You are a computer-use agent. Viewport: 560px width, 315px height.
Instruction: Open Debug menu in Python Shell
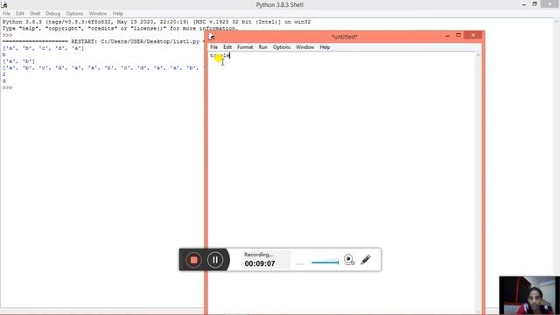pos(52,14)
